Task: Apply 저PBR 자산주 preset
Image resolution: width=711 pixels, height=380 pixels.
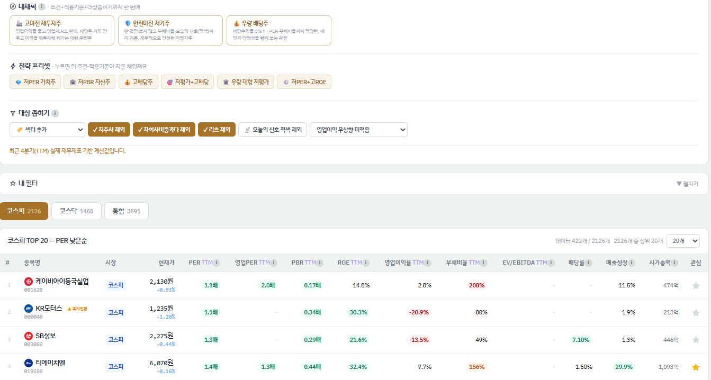Action: pyautogui.click(x=90, y=82)
